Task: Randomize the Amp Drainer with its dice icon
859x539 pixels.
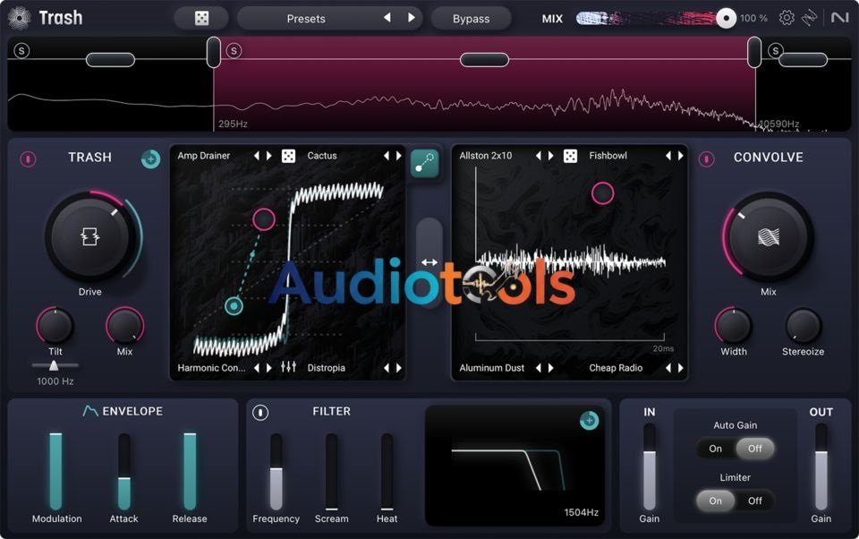Action: (287, 156)
